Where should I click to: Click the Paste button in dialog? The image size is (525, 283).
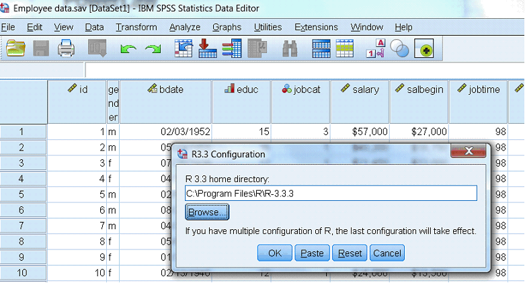point(312,253)
